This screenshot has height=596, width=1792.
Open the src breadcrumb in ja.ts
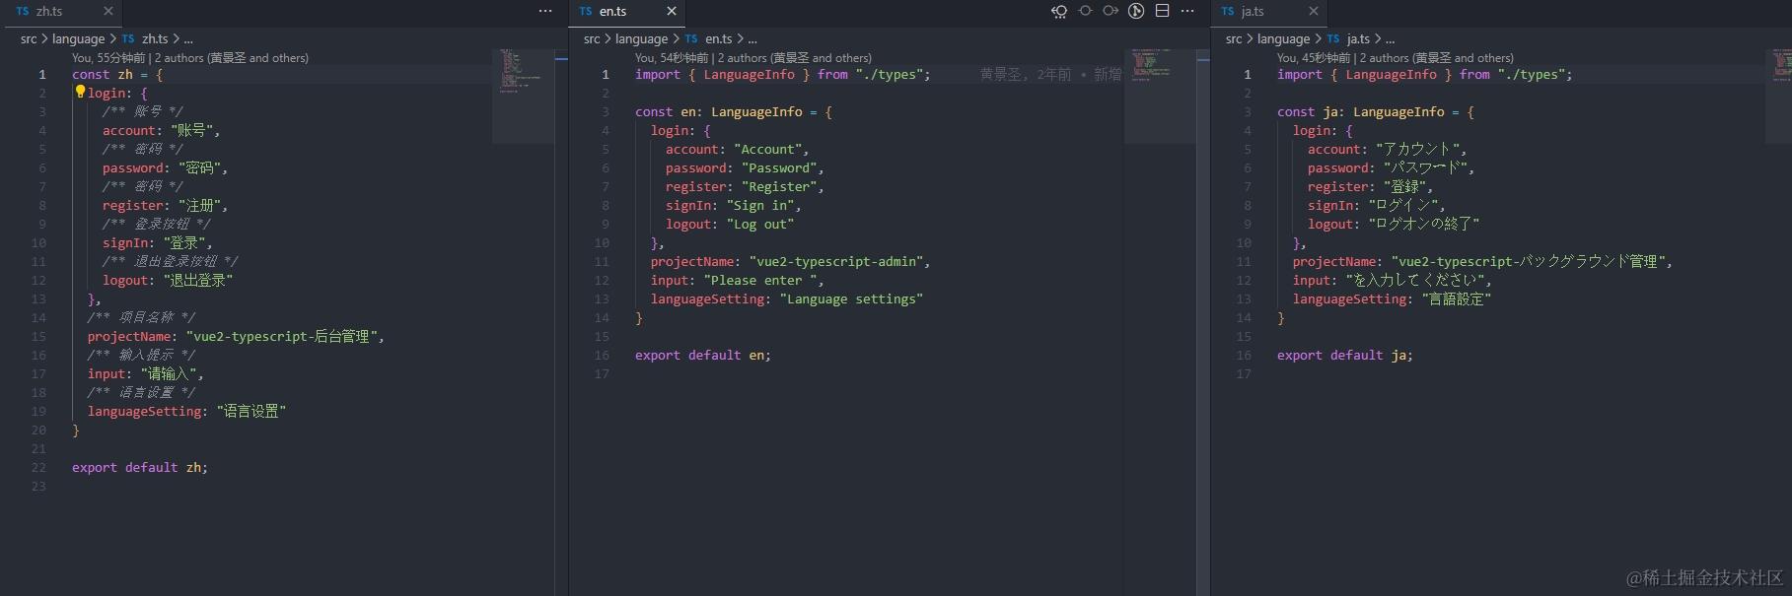pyautogui.click(x=1234, y=39)
